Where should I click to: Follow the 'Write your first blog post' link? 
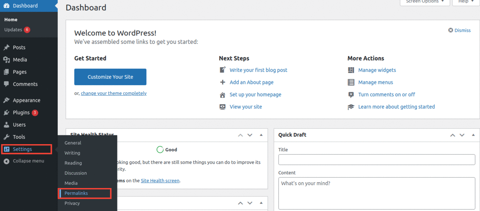point(258,70)
